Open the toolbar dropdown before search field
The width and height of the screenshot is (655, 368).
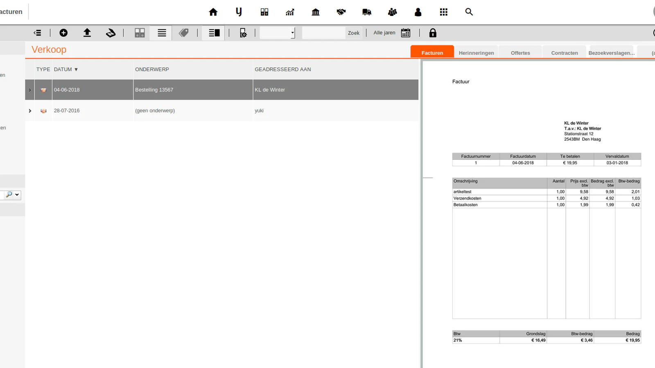click(x=277, y=33)
